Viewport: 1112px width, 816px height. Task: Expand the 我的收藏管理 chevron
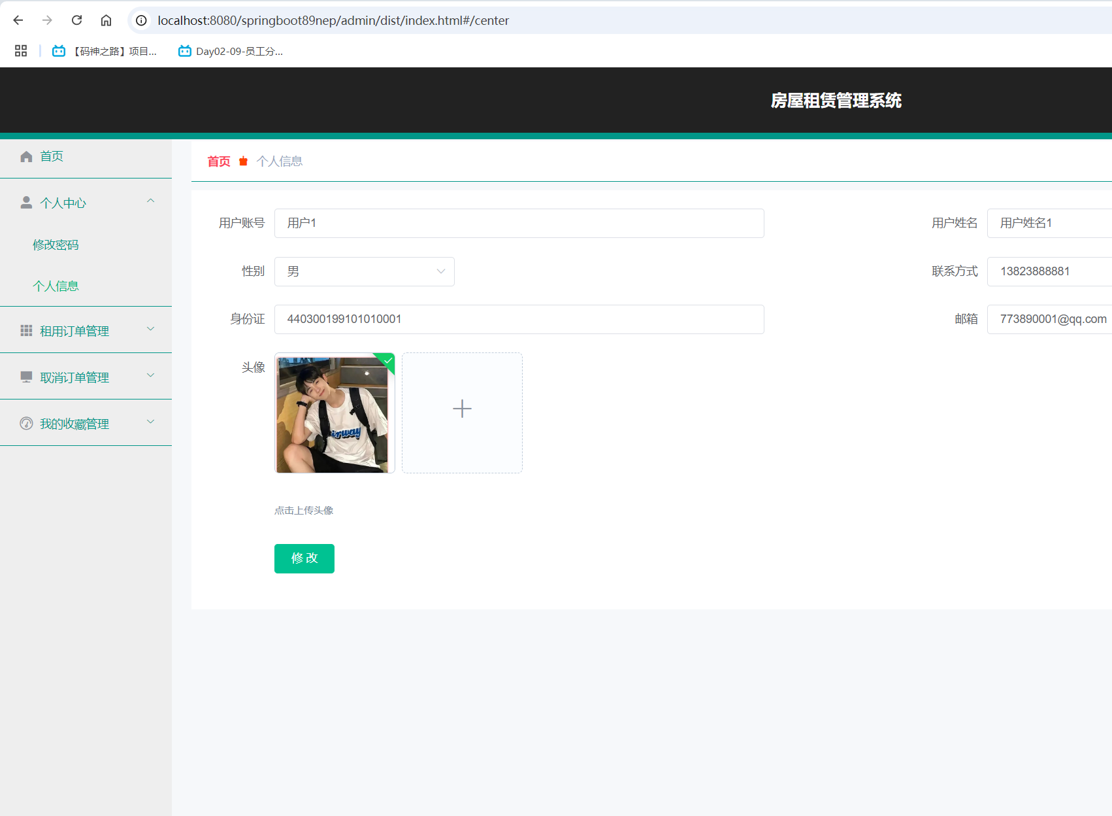coord(151,422)
